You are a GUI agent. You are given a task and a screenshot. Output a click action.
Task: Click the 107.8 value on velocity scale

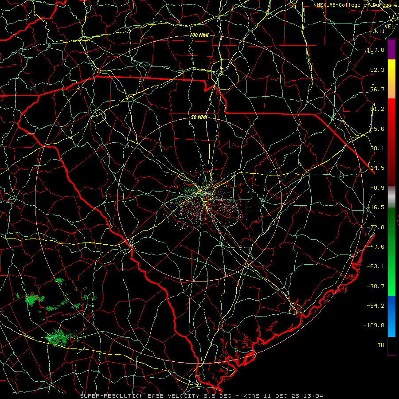coord(376,50)
